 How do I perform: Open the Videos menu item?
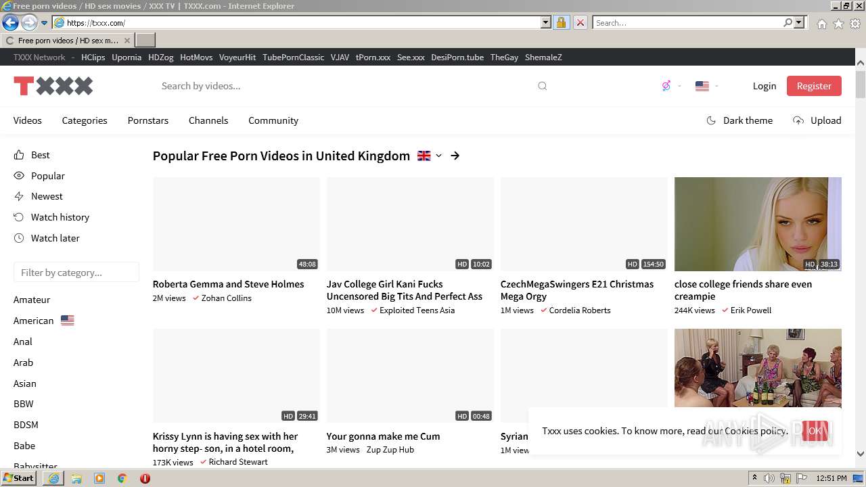28,120
